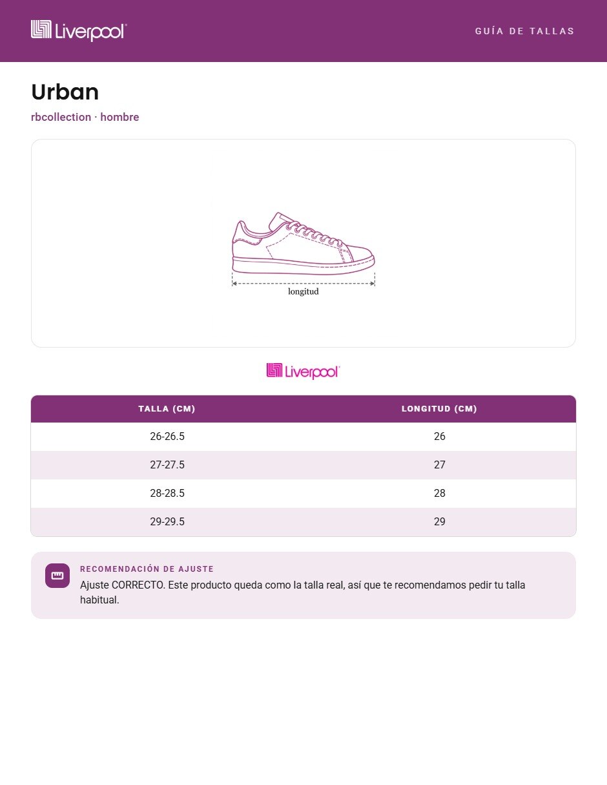Click the Ajuste CORRECTO recommendation text
Screen dimensions: 607x785
click(303, 592)
